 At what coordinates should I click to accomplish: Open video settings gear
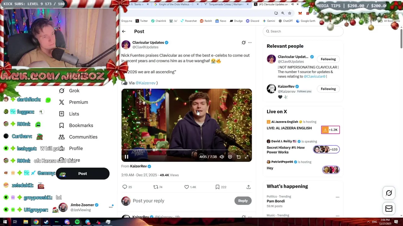(230, 157)
